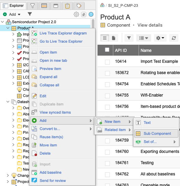This screenshot has height=186, width=180.
Task: Expand the LCD component node
Action: 13,77
